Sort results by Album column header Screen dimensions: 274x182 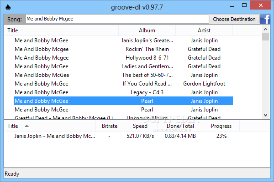[x=147, y=30]
